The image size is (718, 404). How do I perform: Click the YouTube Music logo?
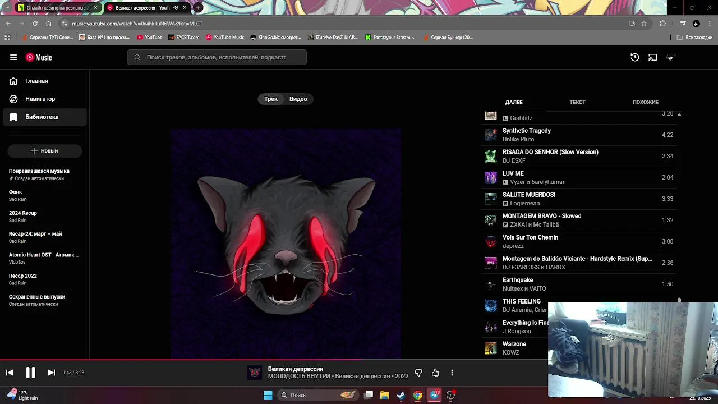(x=39, y=57)
